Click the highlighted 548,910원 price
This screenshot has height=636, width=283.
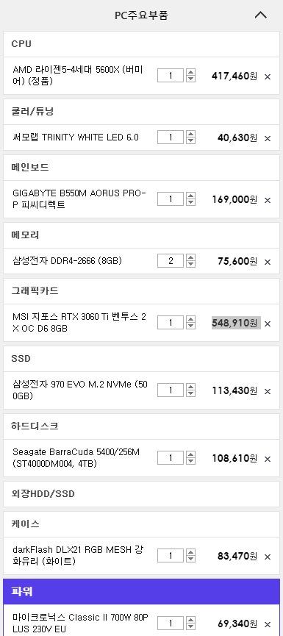[x=236, y=323]
